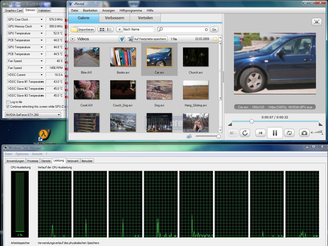The image size is (328, 246).
Task: Open the Videos folder icon by date
Action: click(x=215, y=39)
